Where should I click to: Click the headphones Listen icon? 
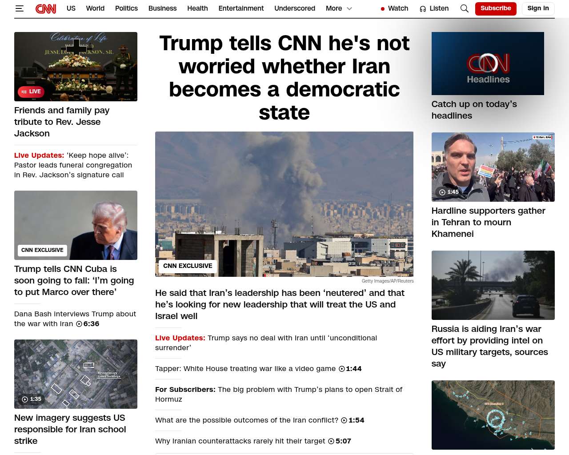pos(423,8)
